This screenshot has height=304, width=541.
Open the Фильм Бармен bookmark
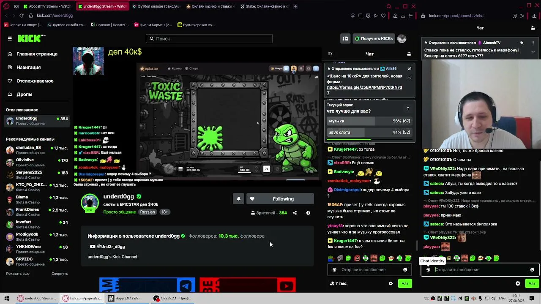153,25
